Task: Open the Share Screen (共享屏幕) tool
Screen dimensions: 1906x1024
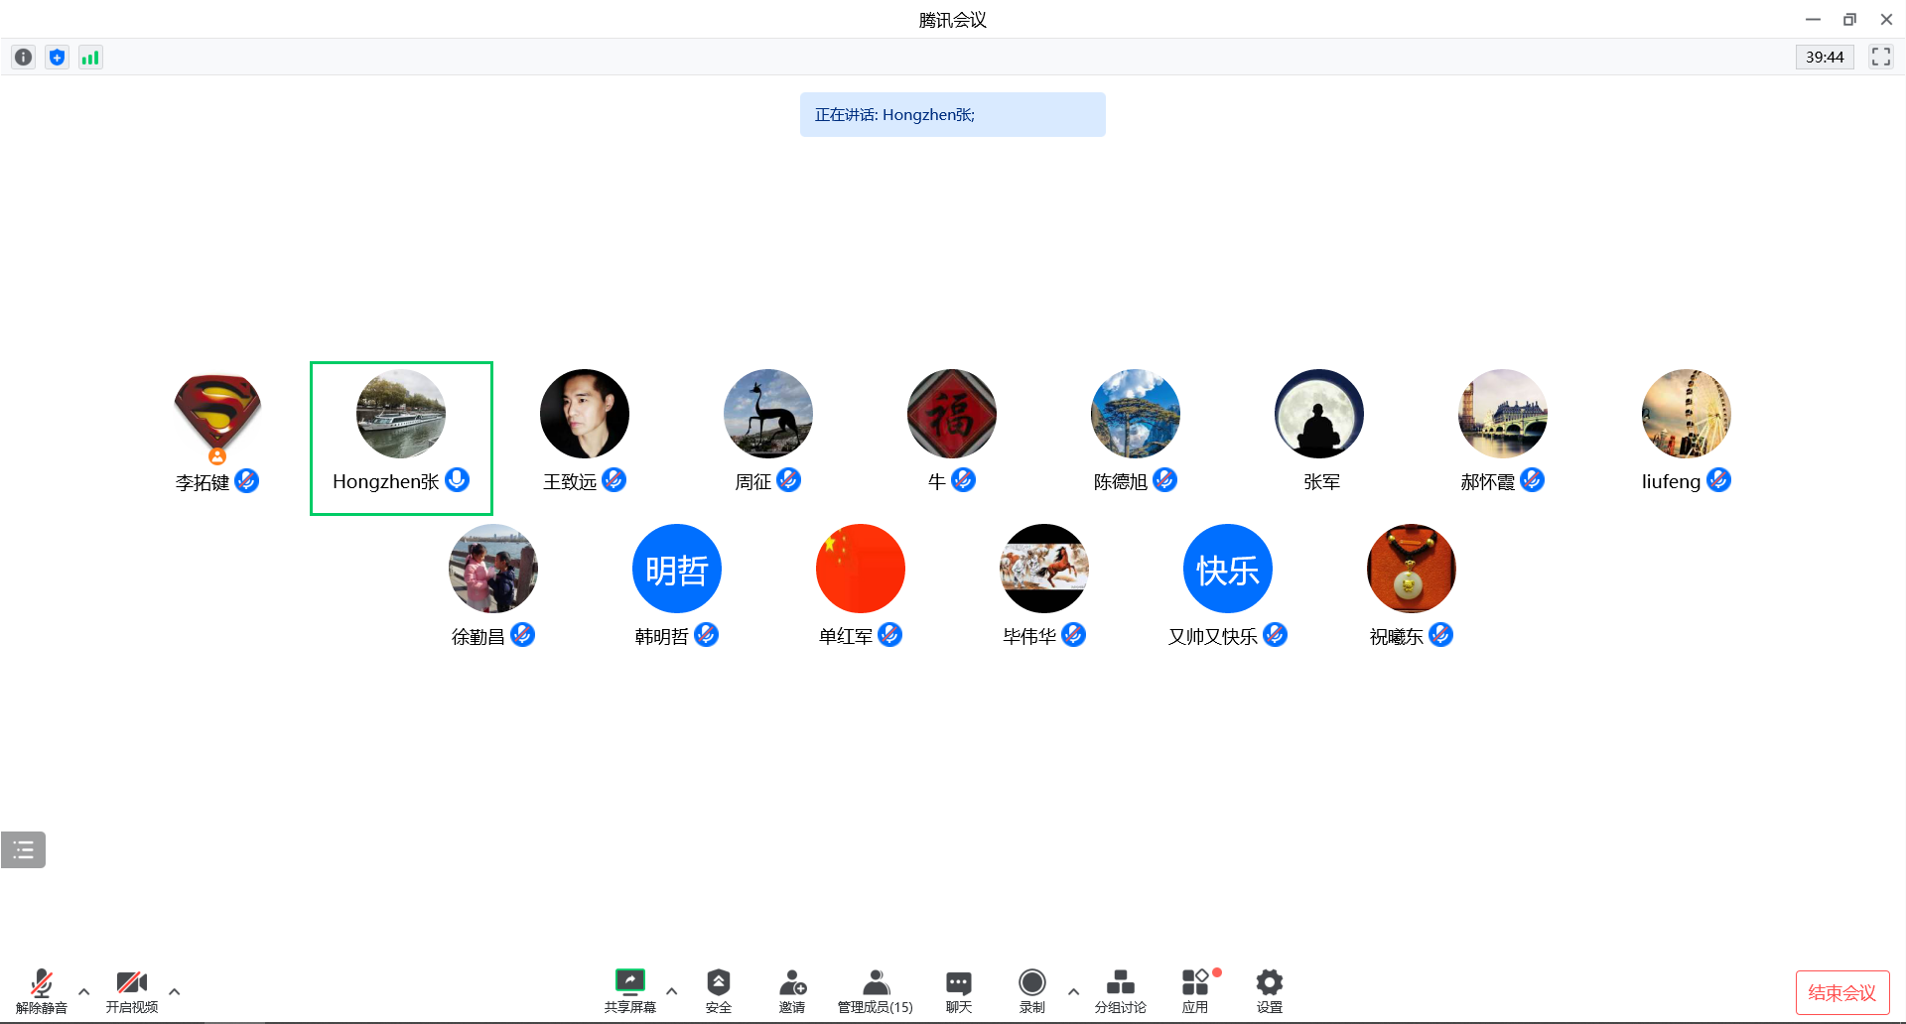Action: click(x=629, y=990)
